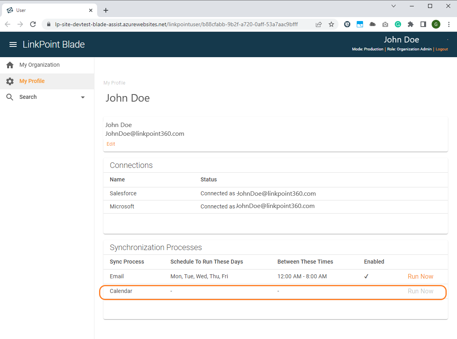
Task: Open the Extensions puzzle menu
Action: coord(410,24)
